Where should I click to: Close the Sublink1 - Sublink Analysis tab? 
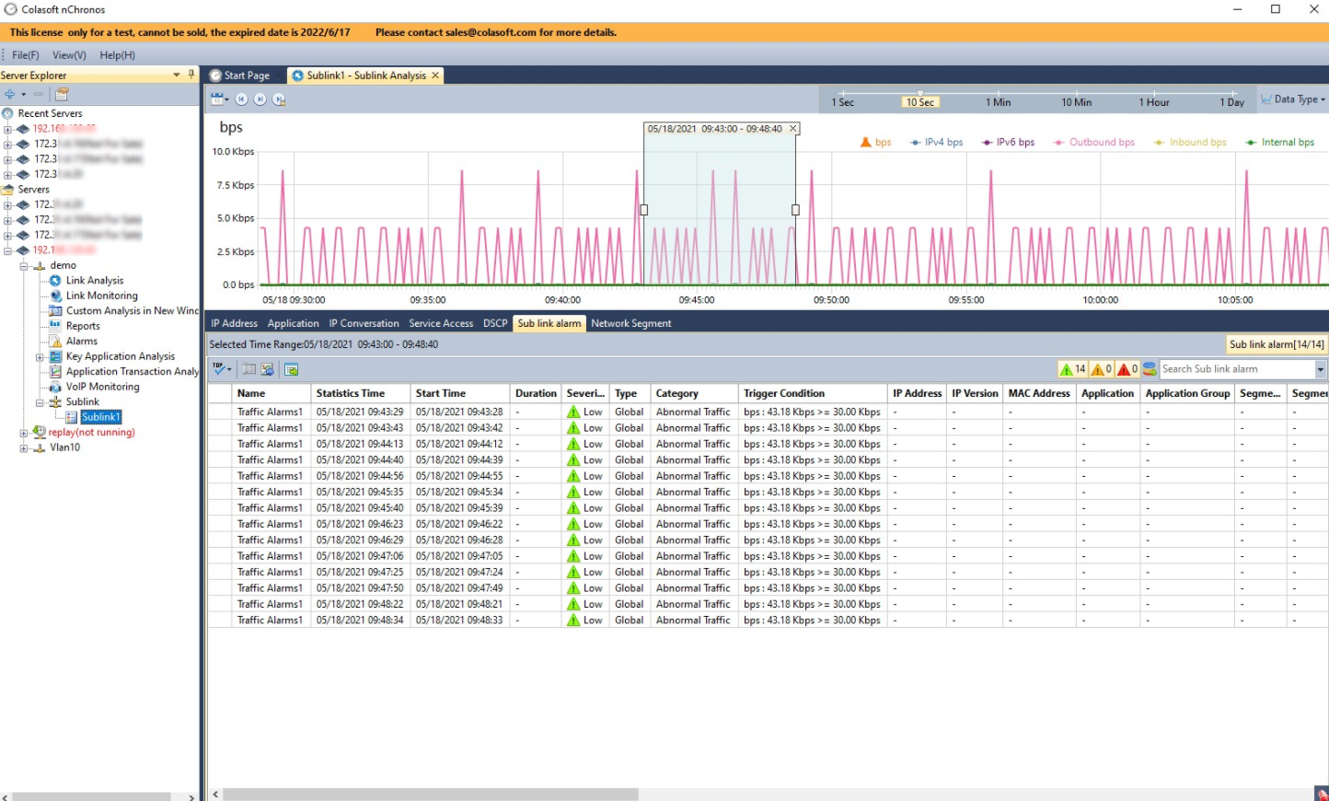(x=435, y=75)
